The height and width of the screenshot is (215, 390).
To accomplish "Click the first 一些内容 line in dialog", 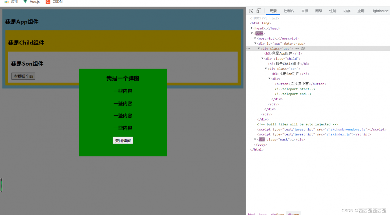I will pos(123,91).
